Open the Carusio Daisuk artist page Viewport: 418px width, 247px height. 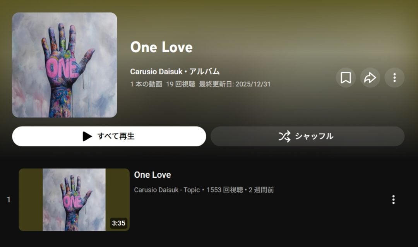(x=156, y=72)
